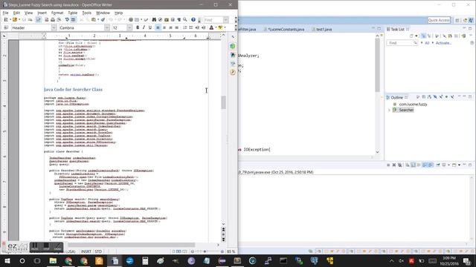
Task: Click the Bold formatting icon
Action: point(138,27)
